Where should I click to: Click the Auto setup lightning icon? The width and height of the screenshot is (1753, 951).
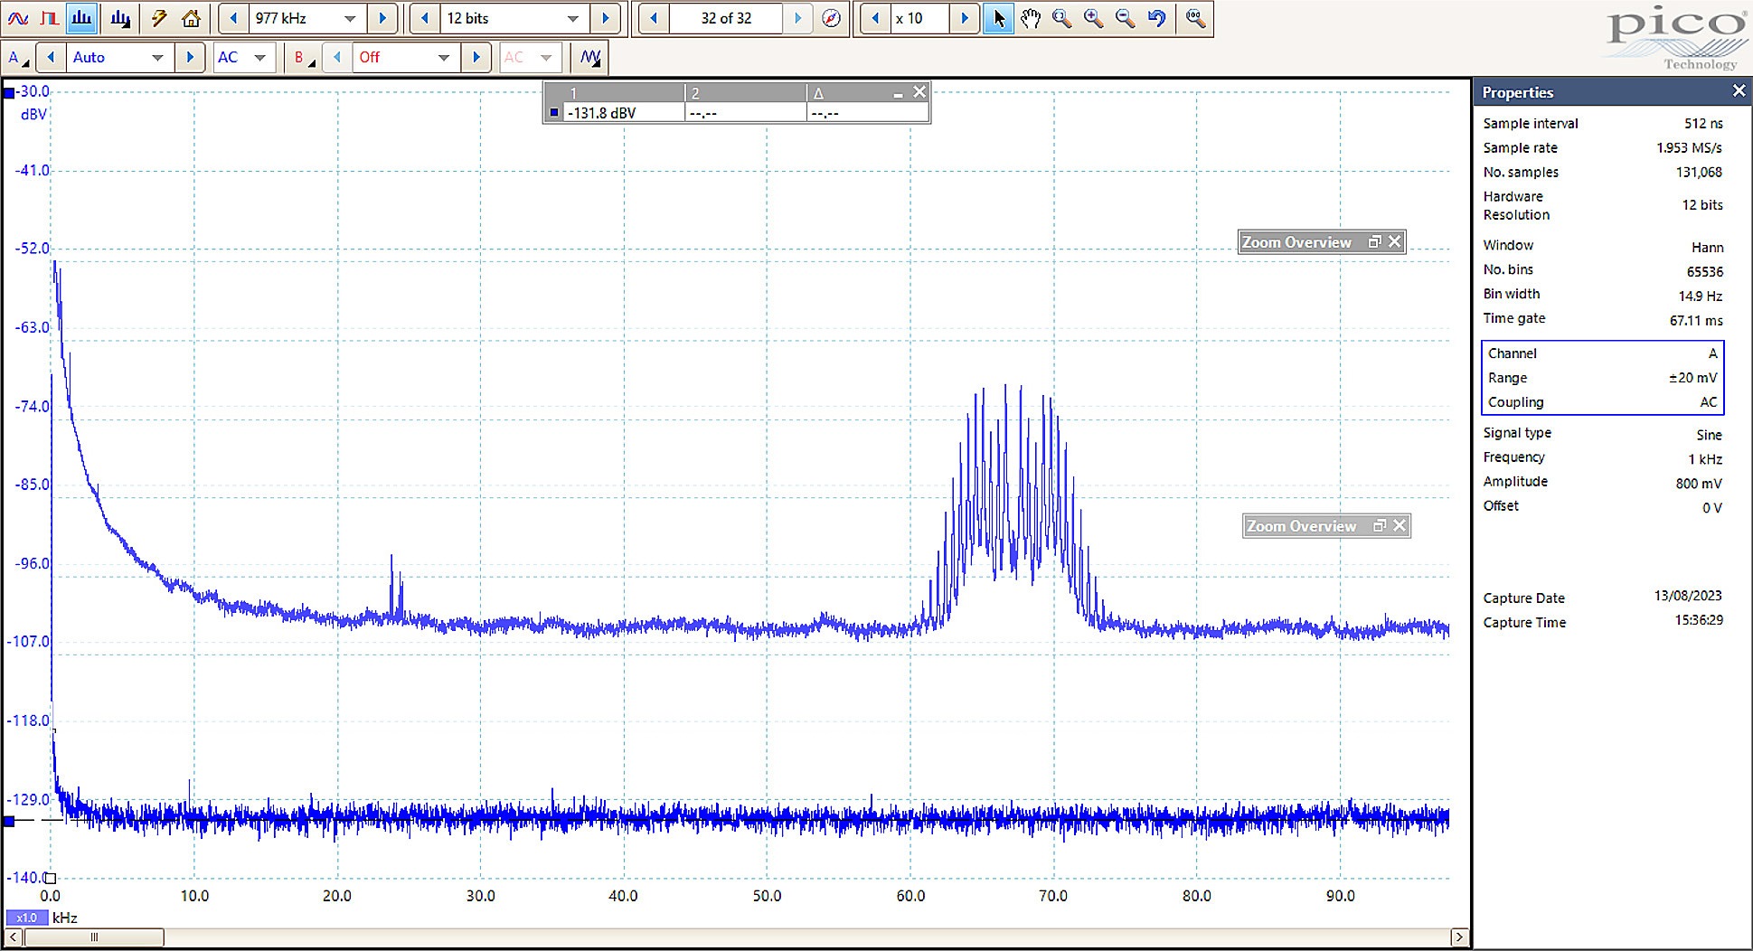coord(159,18)
